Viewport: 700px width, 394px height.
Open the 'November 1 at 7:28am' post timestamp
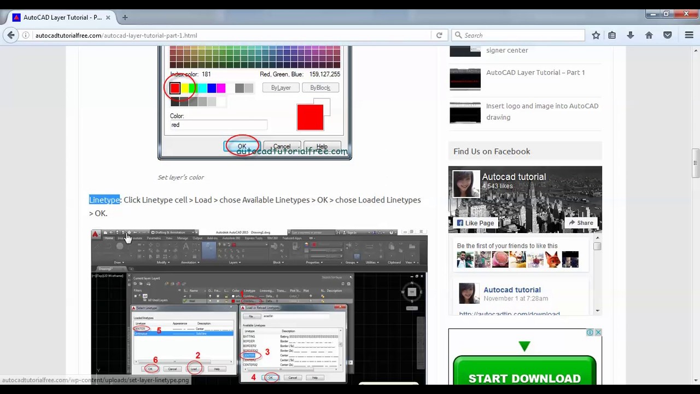tap(515, 298)
